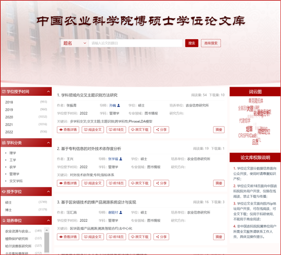
Task: Click 代谢组学 in the word cloud
Action: 245,120
